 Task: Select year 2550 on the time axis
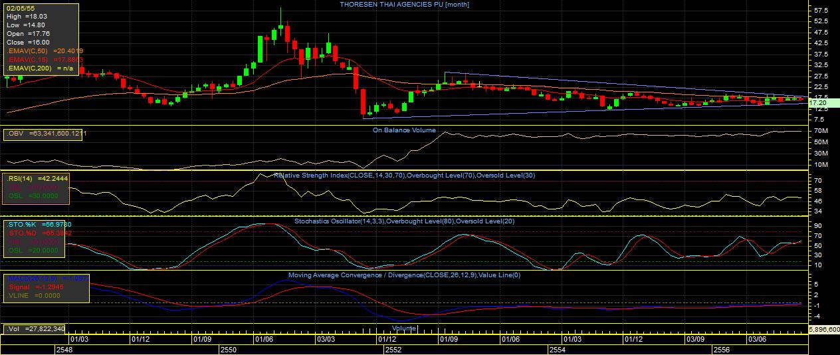229,349
